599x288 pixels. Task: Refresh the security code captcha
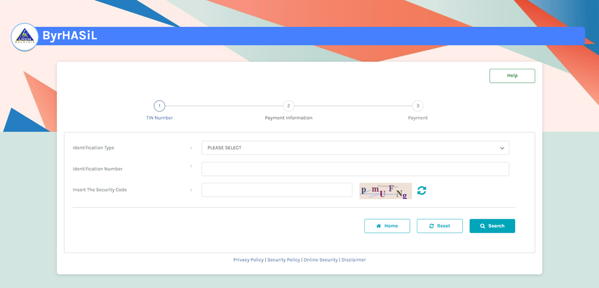(x=422, y=190)
